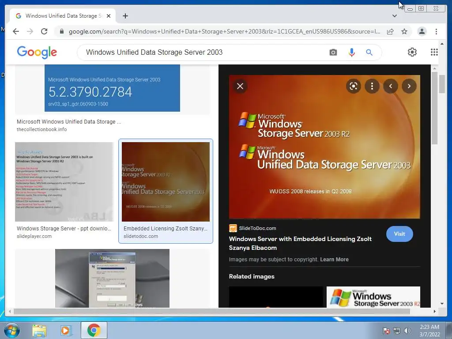Open preview panel more options menu
Viewport: 452px width, 339px height.
[372, 86]
